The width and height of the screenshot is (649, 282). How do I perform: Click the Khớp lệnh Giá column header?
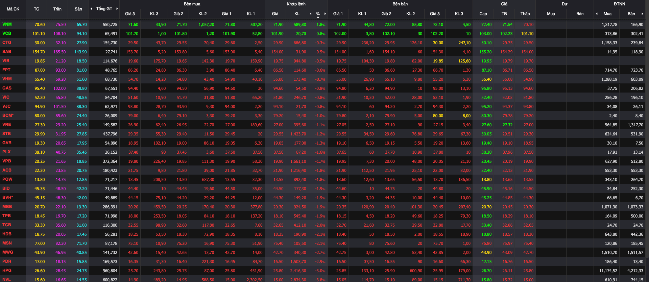pyautogui.click(x=275, y=14)
